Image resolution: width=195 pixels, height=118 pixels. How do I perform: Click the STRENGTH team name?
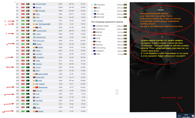(x=100, y=51)
